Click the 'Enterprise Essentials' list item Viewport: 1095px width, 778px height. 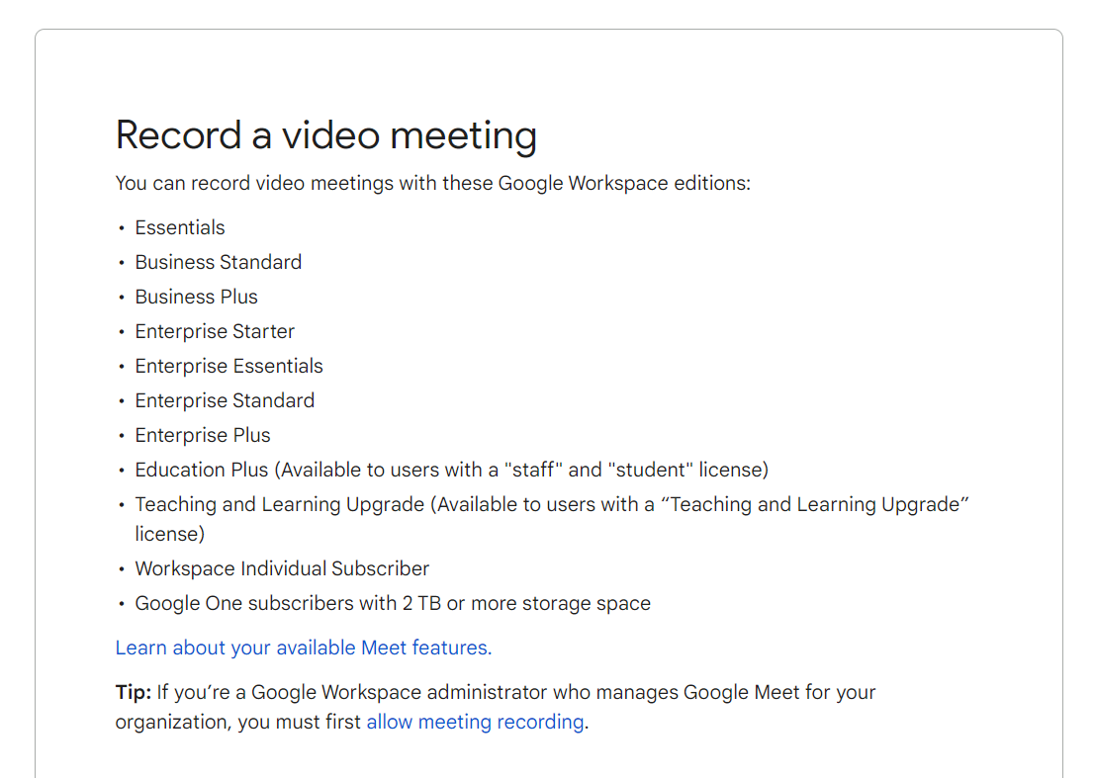(x=228, y=366)
